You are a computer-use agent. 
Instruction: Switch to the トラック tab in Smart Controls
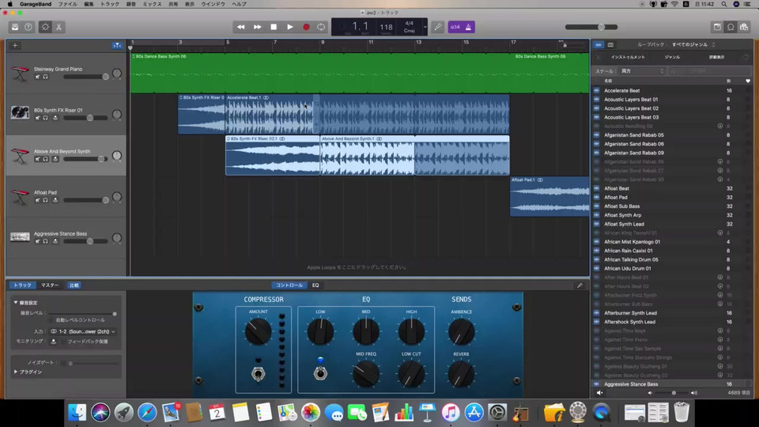point(22,285)
